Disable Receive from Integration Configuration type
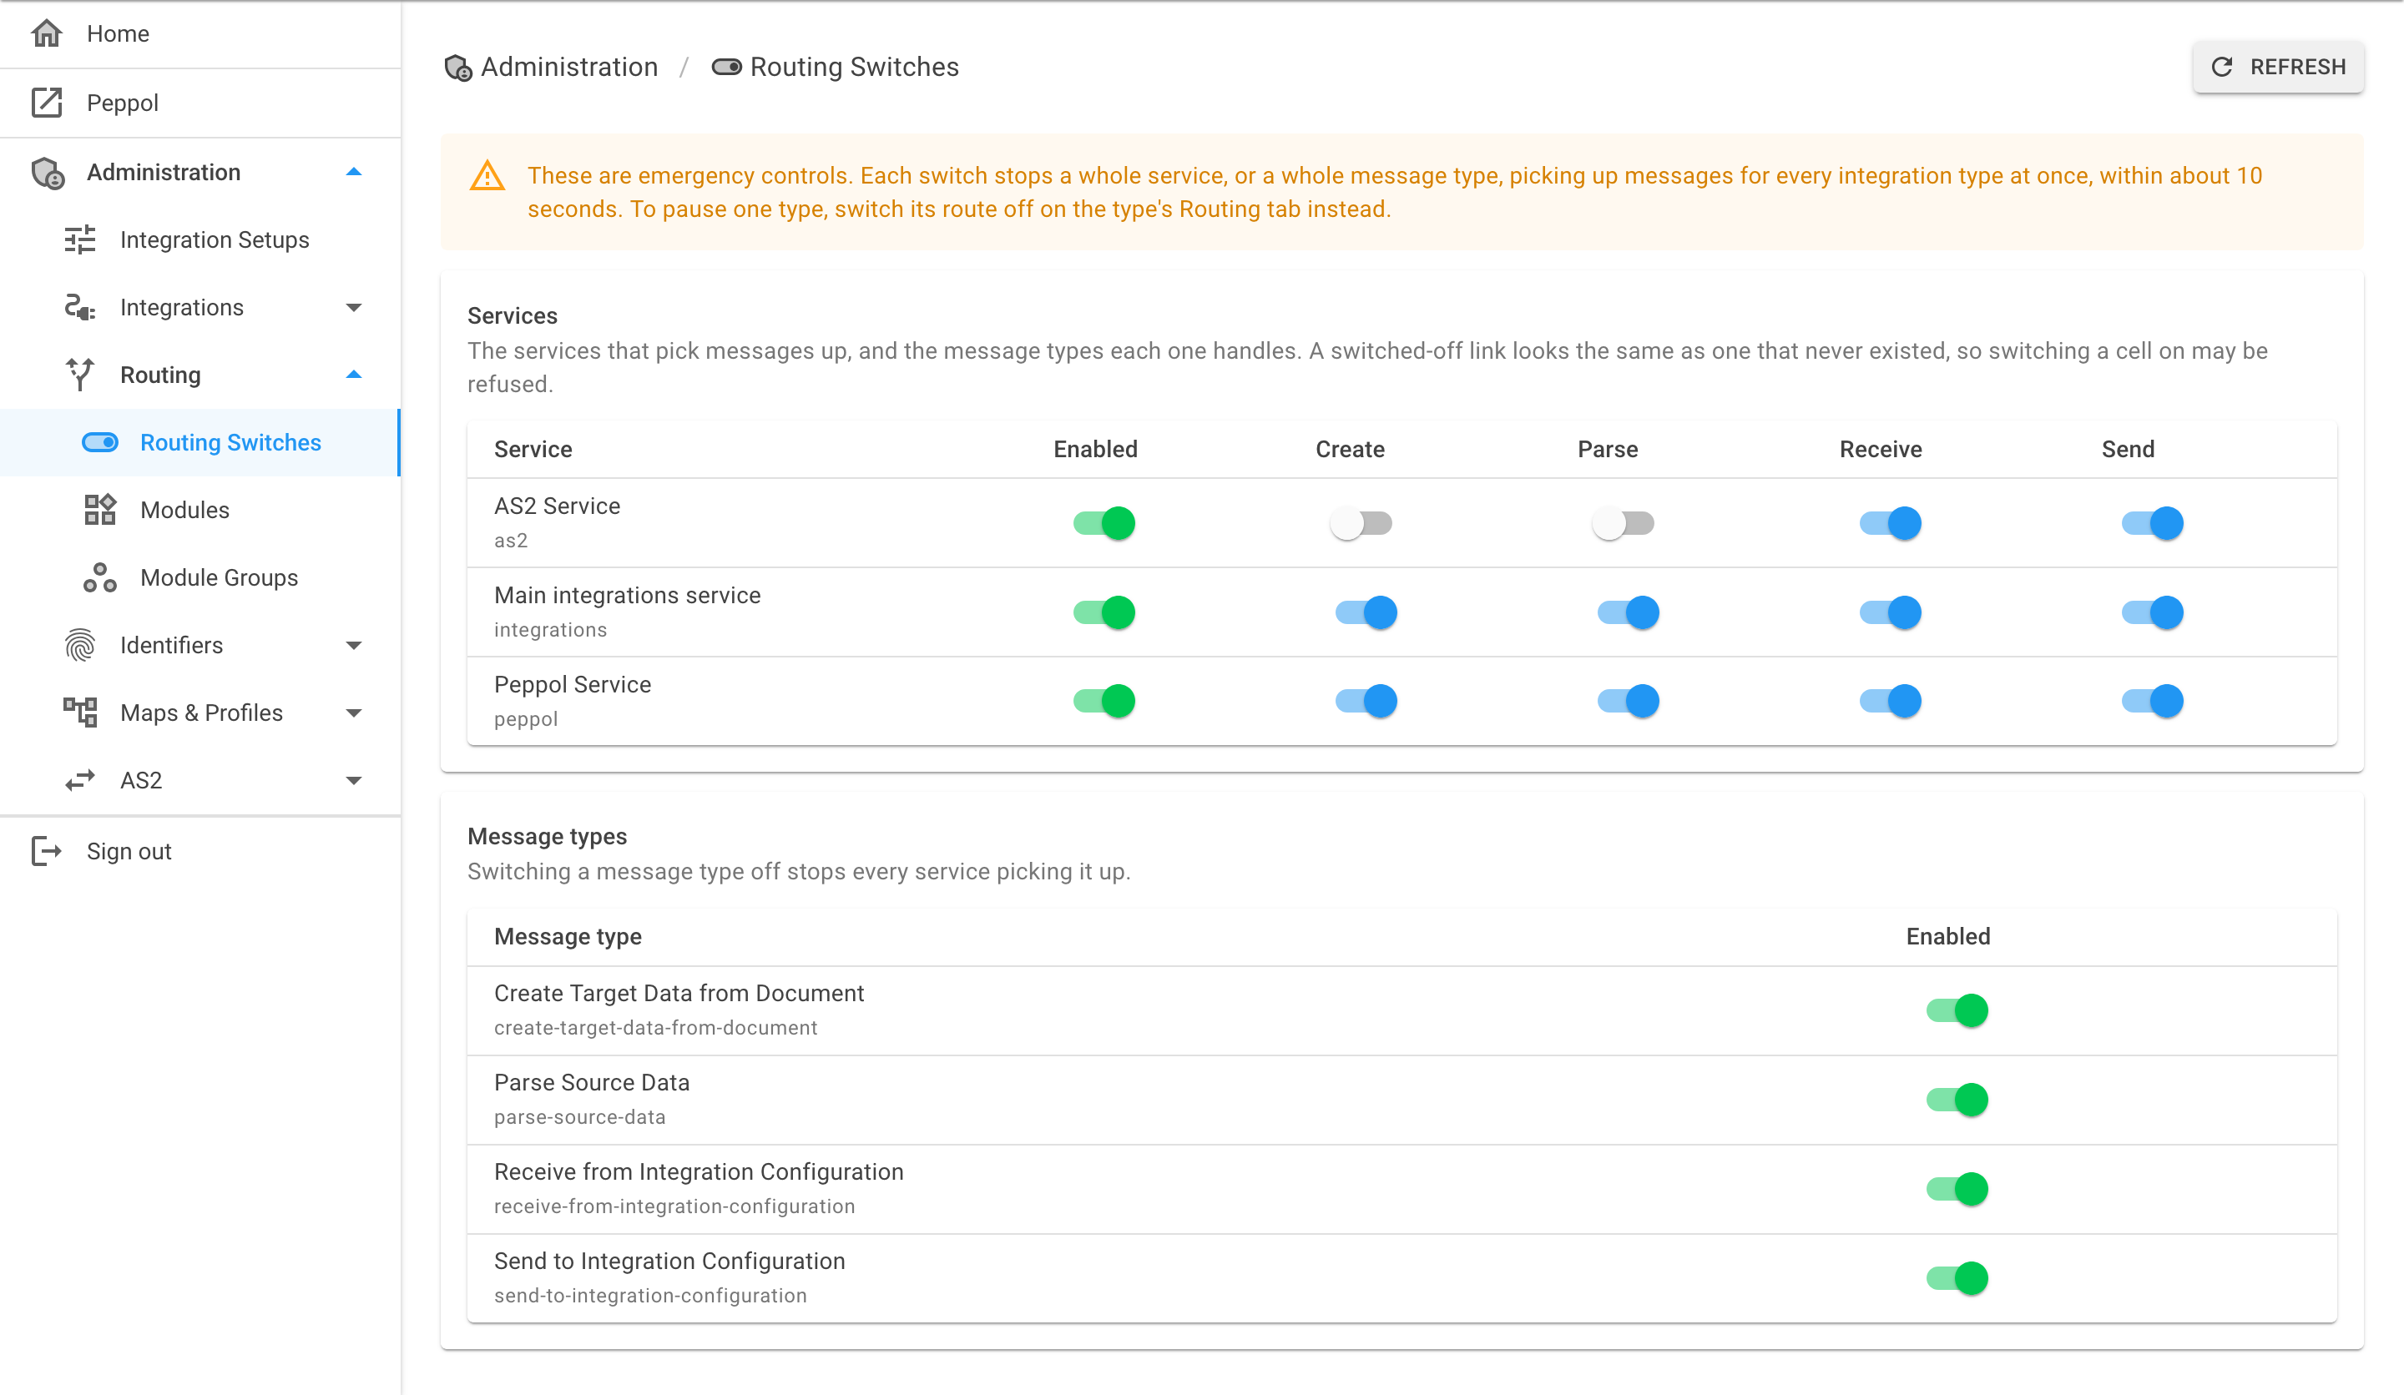Image resolution: width=2404 pixels, height=1395 pixels. 1957,1188
